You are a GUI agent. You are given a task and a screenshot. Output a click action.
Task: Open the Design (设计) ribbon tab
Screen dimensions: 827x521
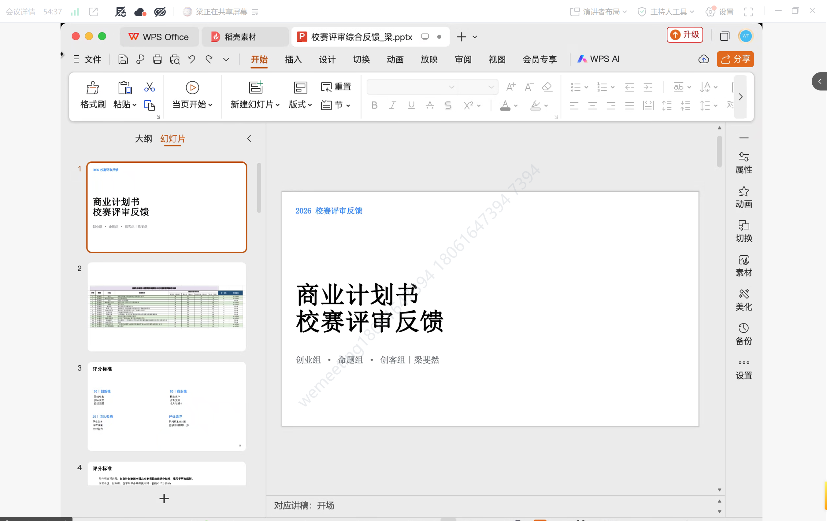pyautogui.click(x=327, y=59)
